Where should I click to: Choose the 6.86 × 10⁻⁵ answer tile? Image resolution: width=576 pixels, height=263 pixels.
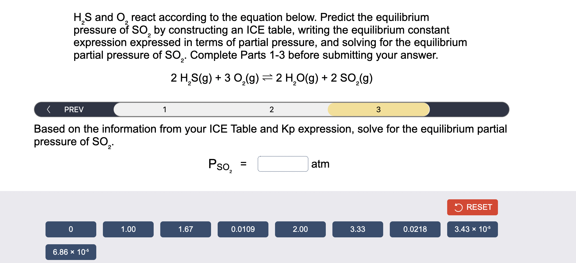(x=71, y=252)
